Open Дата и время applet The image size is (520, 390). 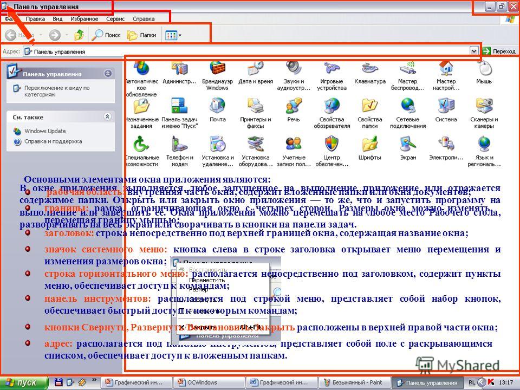(255, 69)
